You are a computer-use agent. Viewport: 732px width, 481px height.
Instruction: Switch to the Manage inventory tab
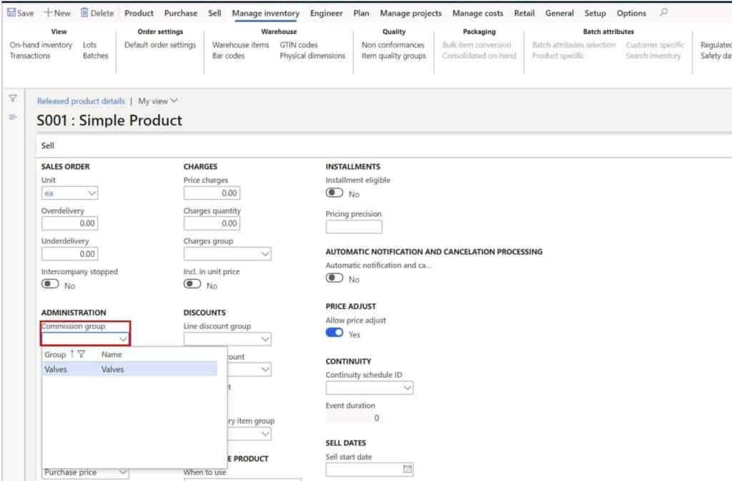point(265,13)
